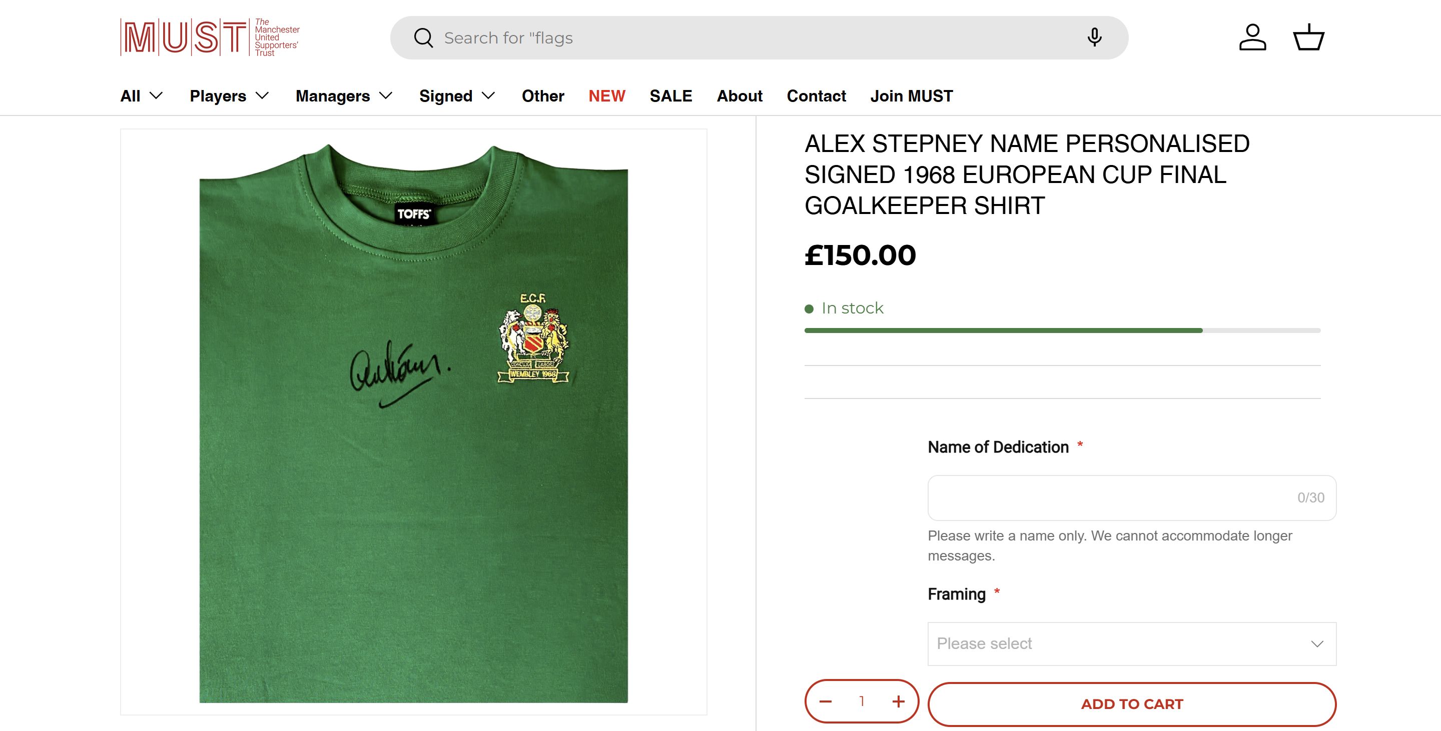Viewport: 1441px width, 731px height.
Task: Open the SALE page
Action: (x=670, y=96)
